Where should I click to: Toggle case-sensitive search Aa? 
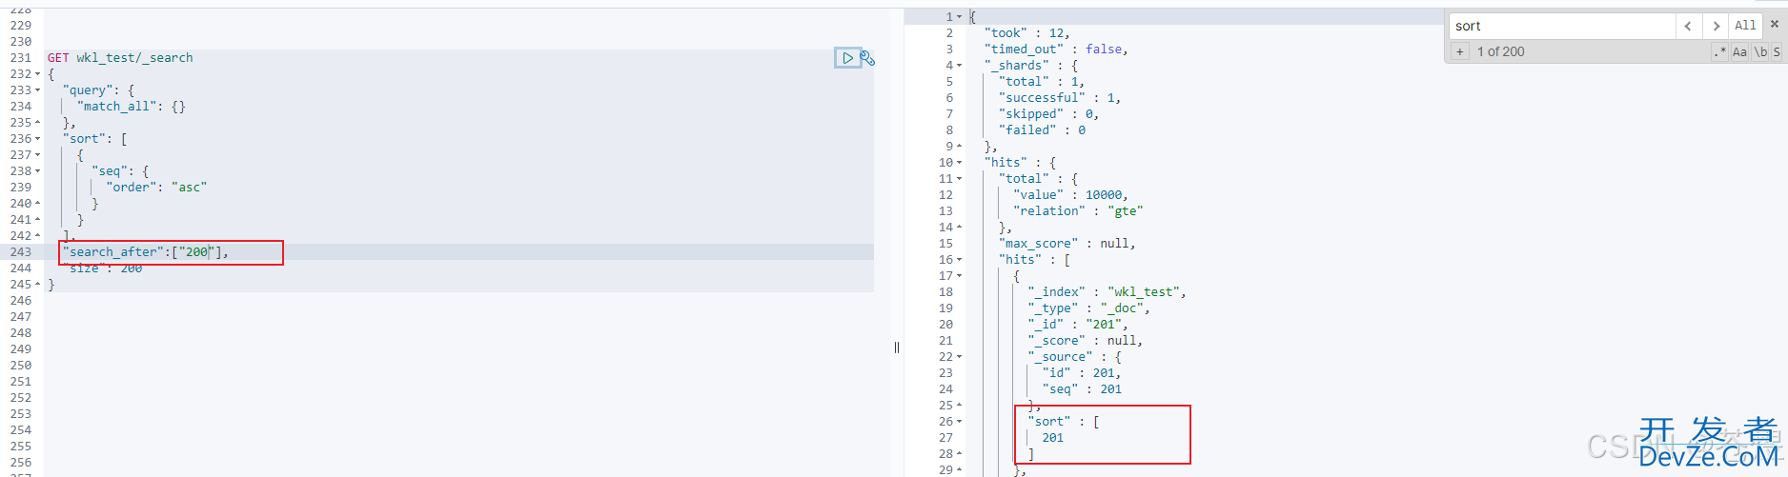(x=1739, y=51)
